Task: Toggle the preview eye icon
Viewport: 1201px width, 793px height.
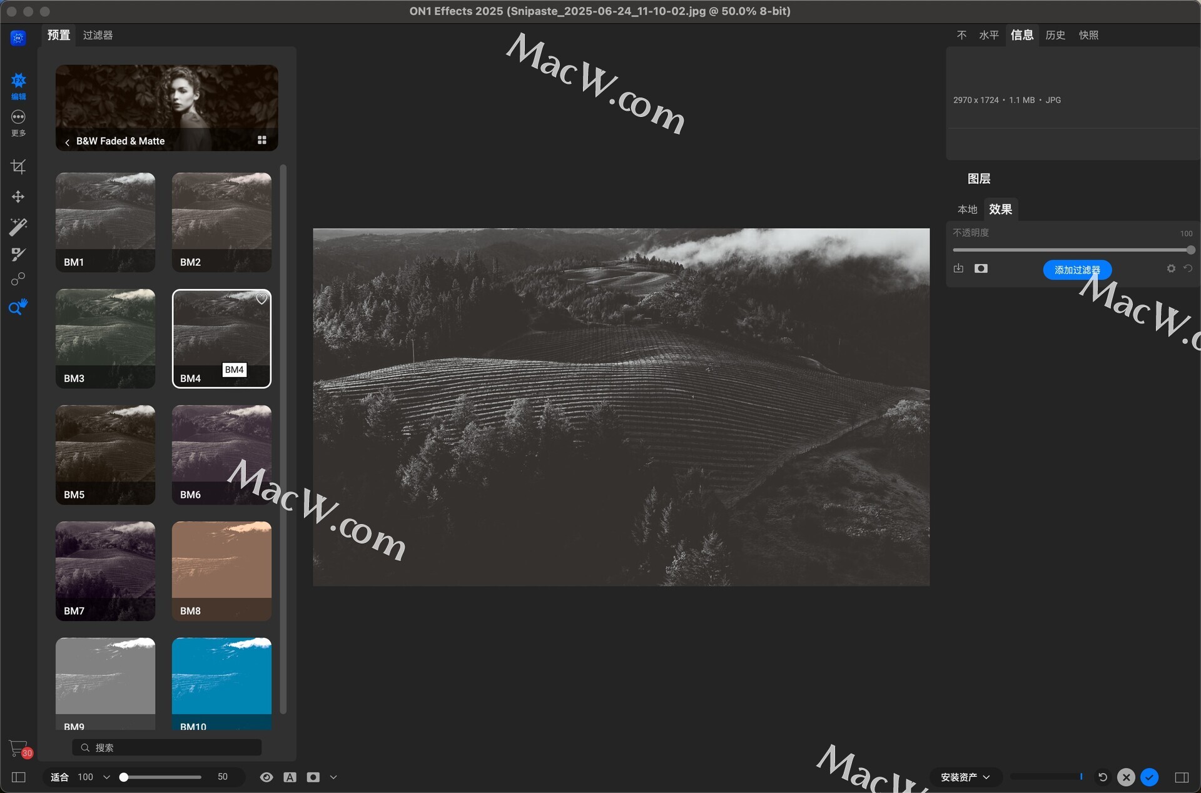Action: point(266,777)
